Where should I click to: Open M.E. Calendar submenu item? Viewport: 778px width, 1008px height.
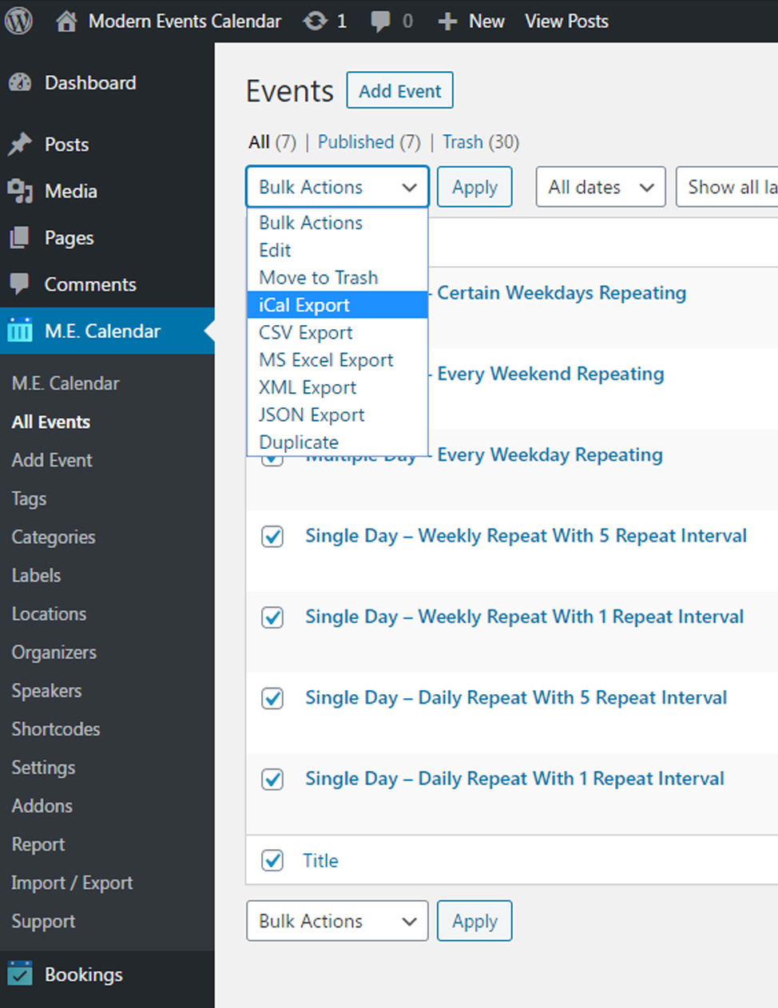click(x=65, y=383)
